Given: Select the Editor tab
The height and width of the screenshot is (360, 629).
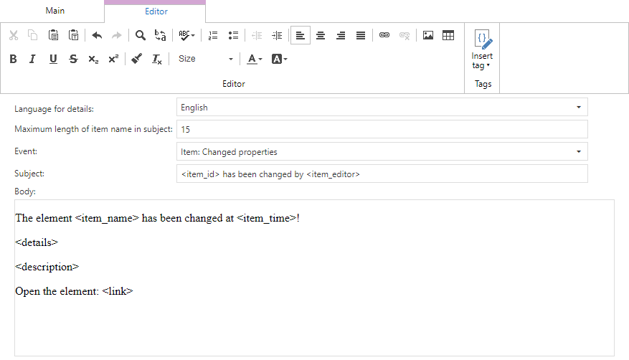Looking at the screenshot, I should pos(156,11).
